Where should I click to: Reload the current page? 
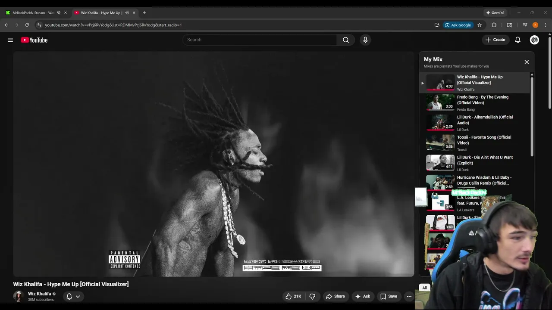coord(27,25)
